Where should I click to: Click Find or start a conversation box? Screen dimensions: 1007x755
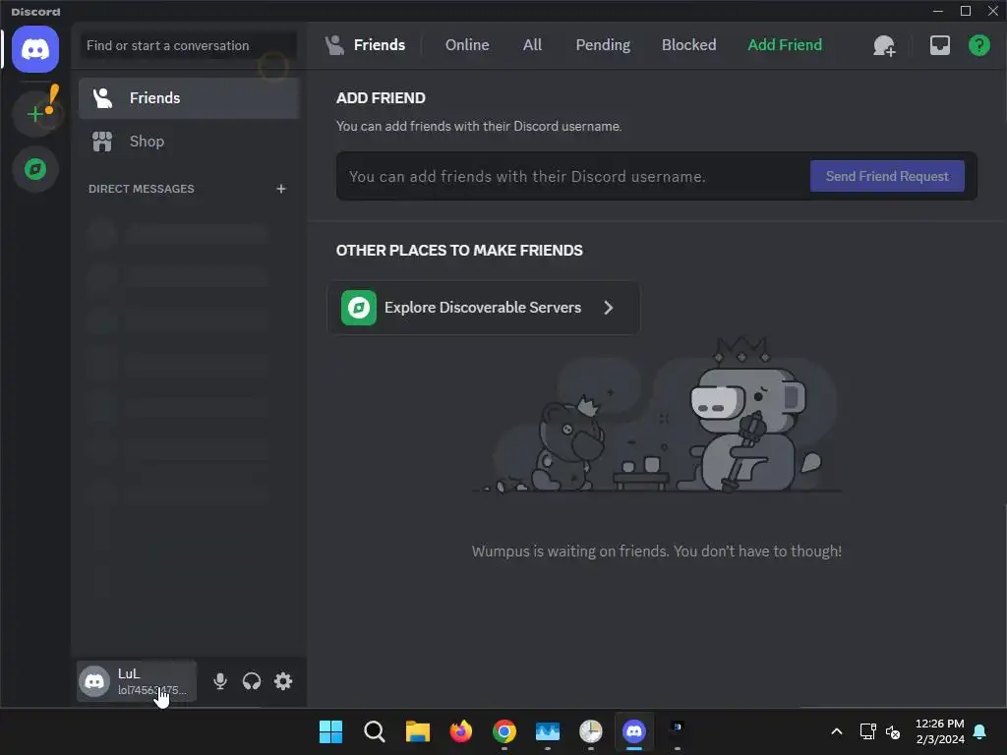(x=188, y=45)
